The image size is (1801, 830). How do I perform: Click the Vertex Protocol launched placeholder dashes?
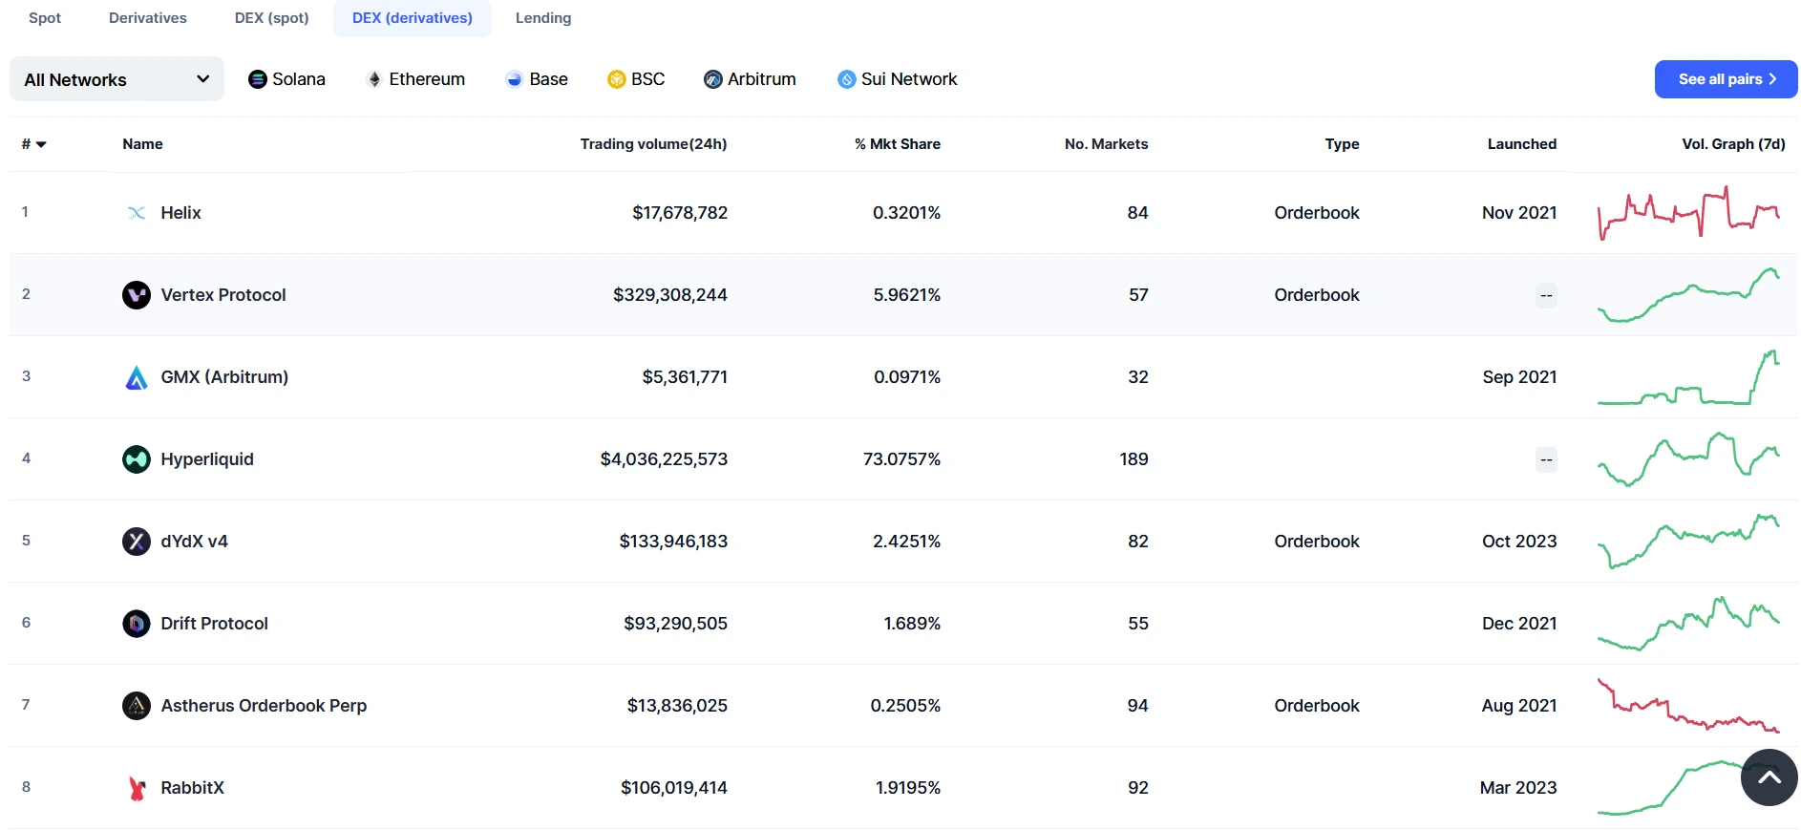click(x=1546, y=295)
